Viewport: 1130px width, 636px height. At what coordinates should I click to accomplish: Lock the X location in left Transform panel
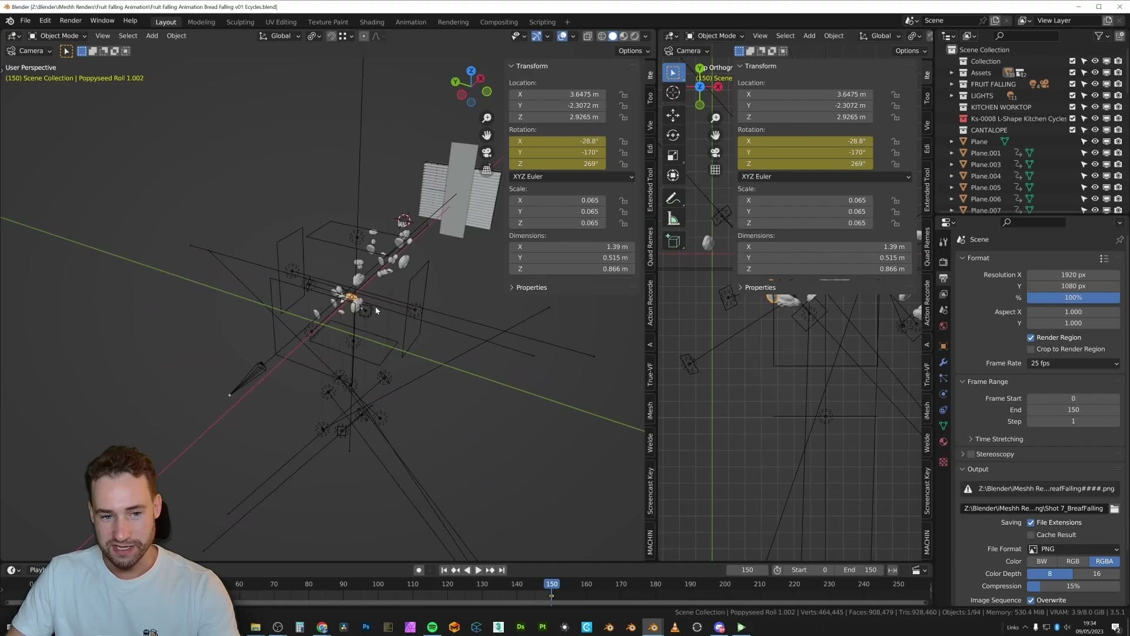tap(623, 94)
